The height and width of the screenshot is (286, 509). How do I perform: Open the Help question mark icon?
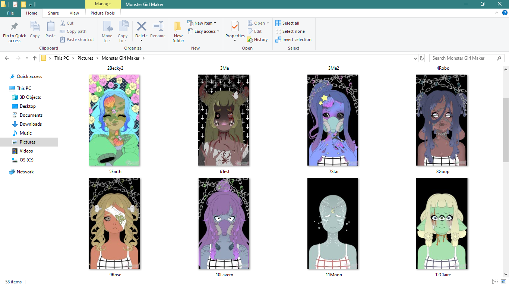(505, 13)
